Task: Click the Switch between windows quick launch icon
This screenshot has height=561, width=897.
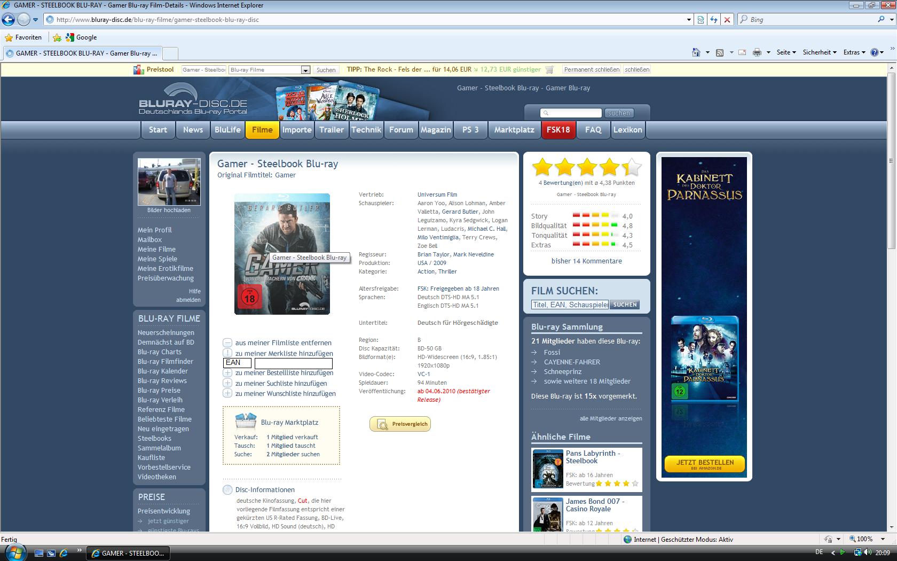Action: pyautogui.click(x=51, y=553)
